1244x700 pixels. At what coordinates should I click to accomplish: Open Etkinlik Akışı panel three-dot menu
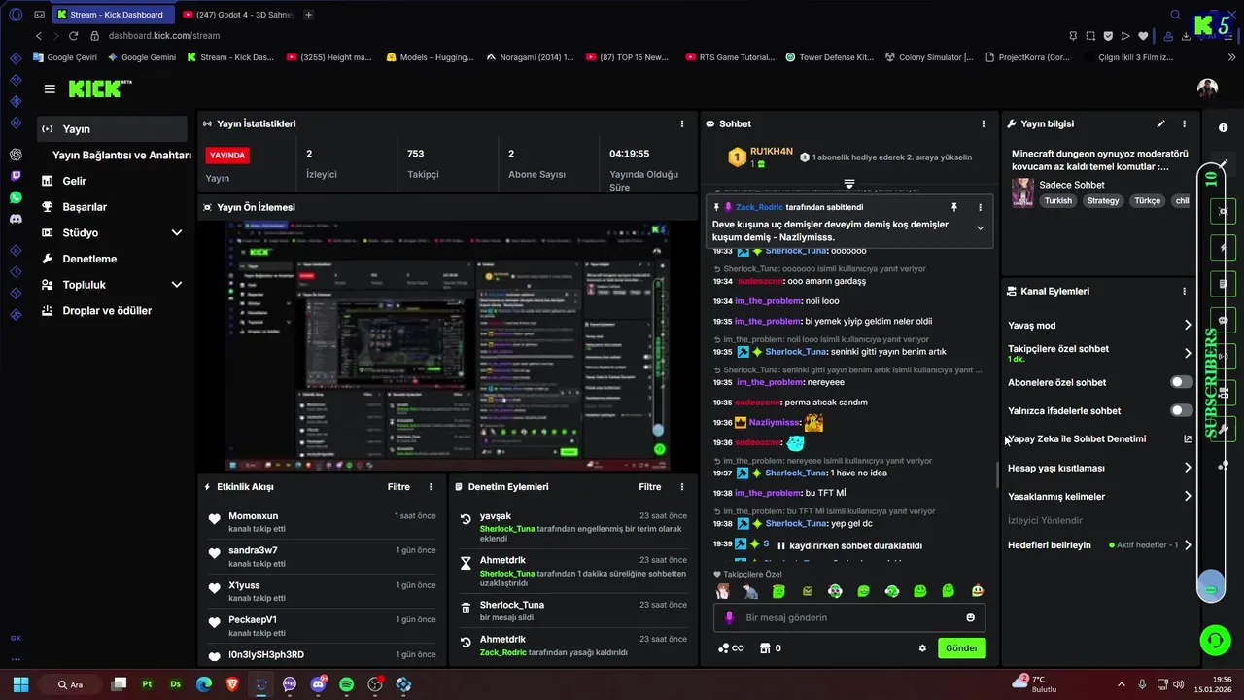point(431,486)
